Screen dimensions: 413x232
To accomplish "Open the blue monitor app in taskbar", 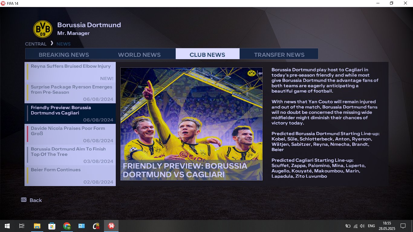I will (82, 226).
